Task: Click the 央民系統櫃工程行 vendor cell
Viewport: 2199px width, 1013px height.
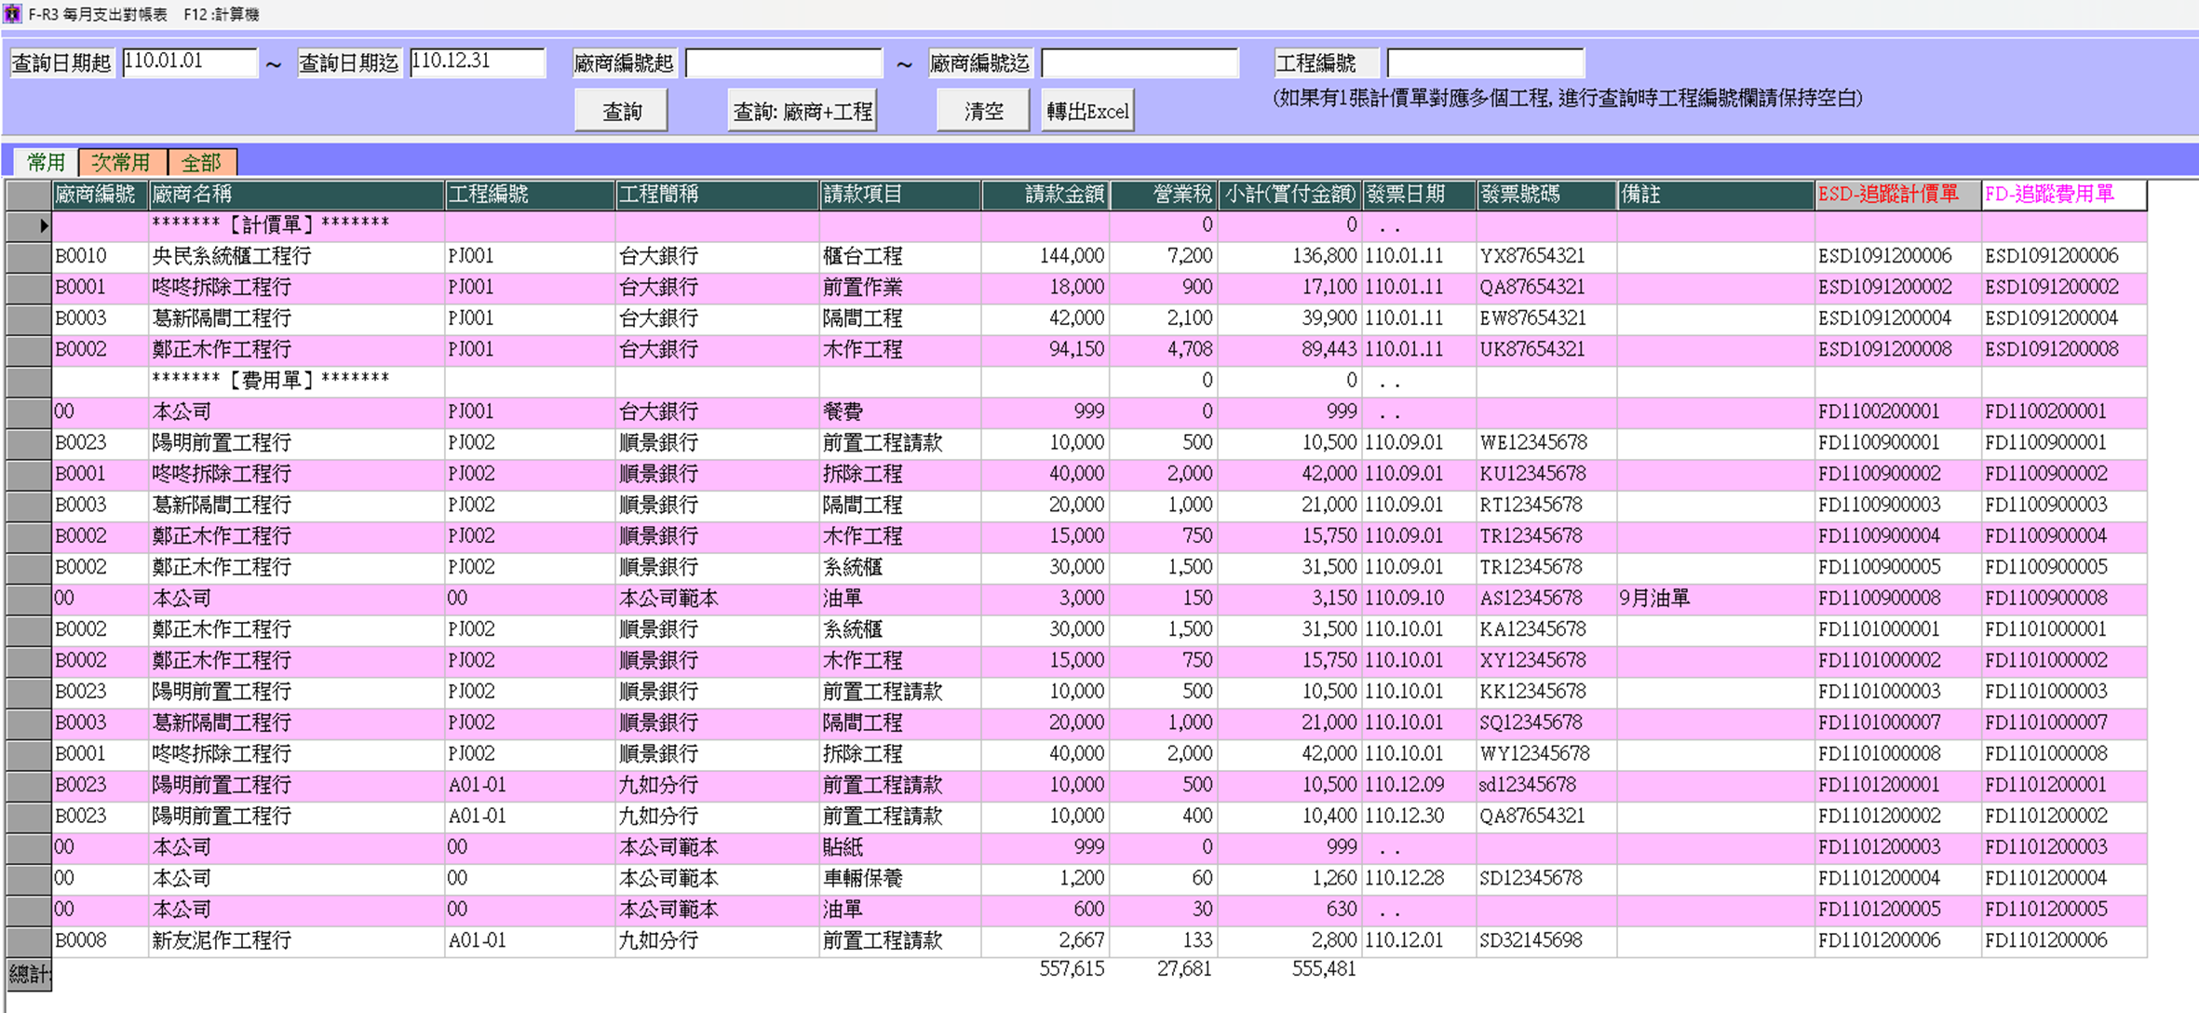Action: tap(296, 256)
